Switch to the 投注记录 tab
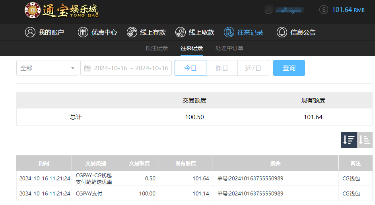 [157, 48]
